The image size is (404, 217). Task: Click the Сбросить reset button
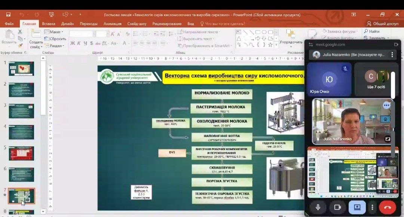(x=55, y=39)
